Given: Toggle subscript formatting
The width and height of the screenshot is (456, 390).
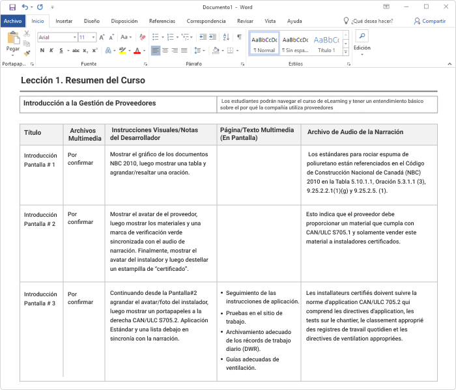Looking at the screenshot, I should point(85,51).
